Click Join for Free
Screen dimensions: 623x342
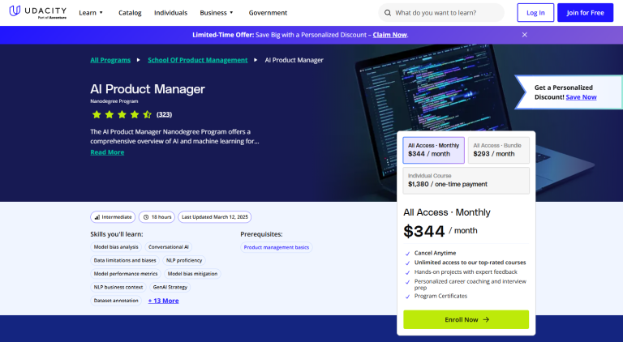585,13
